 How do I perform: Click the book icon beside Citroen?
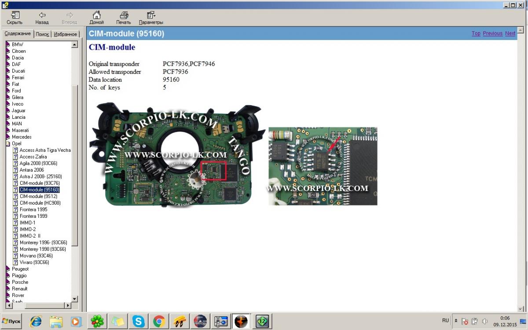(x=8, y=51)
